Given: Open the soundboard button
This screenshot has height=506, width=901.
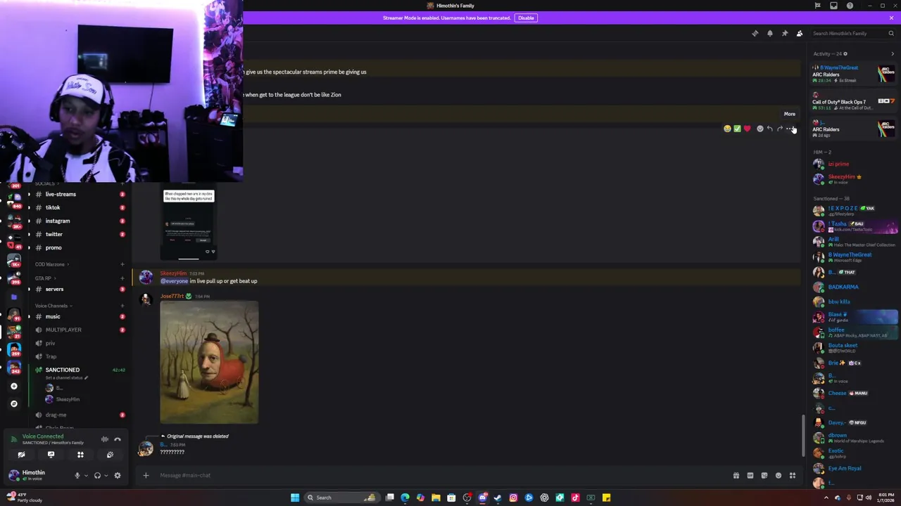Looking at the screenshot, I should (110, 455).
